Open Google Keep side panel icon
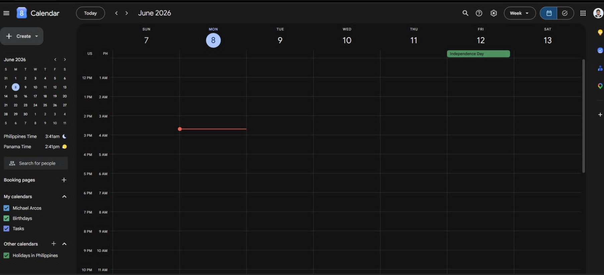 tap(600, 32)
